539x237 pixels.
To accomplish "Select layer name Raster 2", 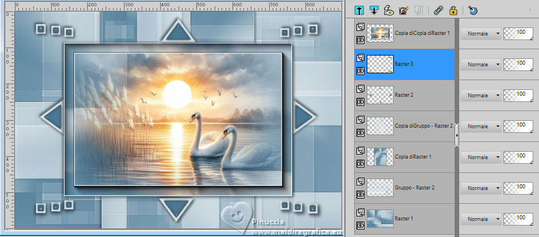I will tap(404, 95).
